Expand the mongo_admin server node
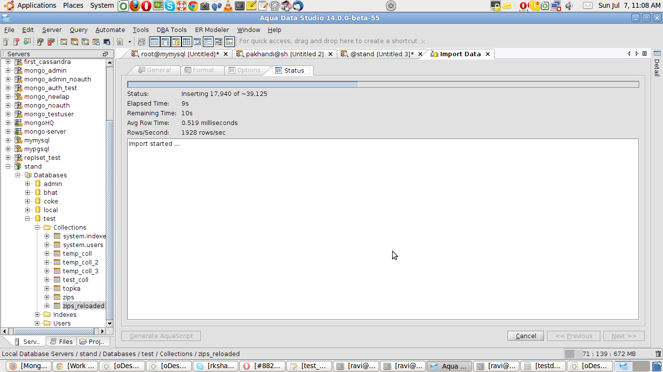Viewport: 663px width, 372px height. pyautogui.click(x=8, y=71)
